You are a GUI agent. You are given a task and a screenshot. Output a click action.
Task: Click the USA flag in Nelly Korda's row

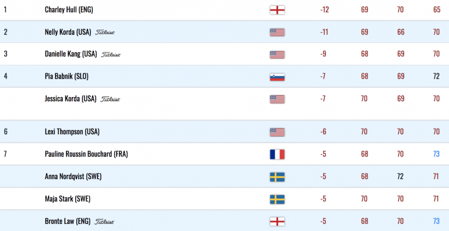[277, 33]
